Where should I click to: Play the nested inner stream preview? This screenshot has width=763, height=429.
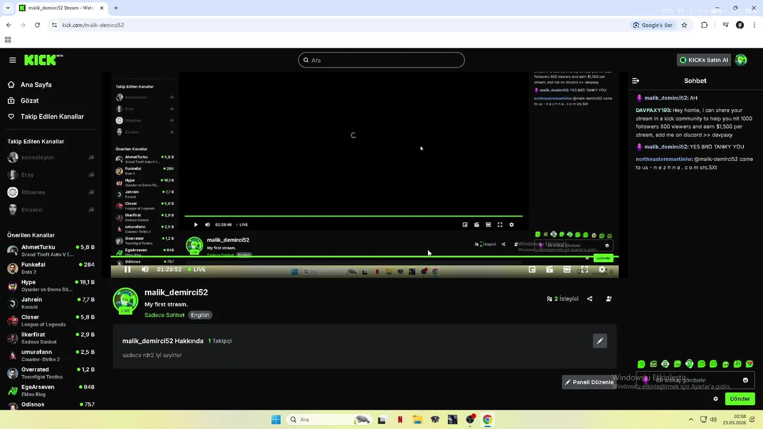196,225
